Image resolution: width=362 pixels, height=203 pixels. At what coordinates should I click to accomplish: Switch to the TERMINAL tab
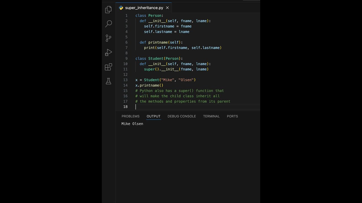tap(211, 116)
